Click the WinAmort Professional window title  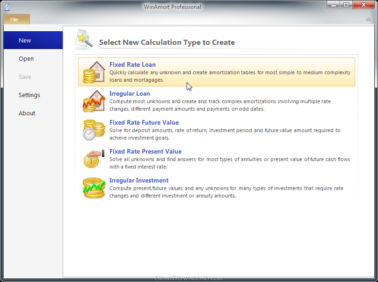(x=172, y=7)
